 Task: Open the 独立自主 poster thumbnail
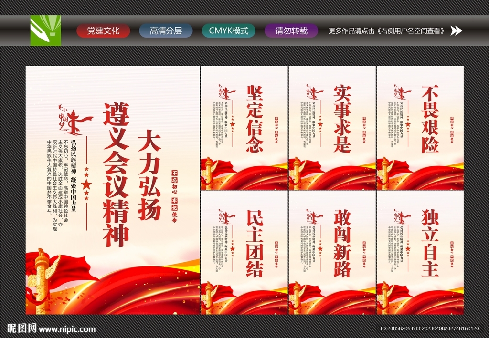[x=420, y=252]
